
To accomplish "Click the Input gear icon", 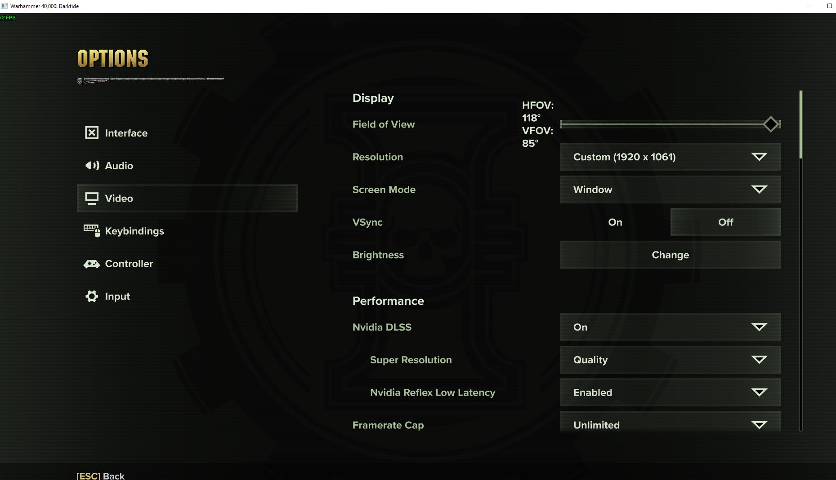I will tap(92, 296).
